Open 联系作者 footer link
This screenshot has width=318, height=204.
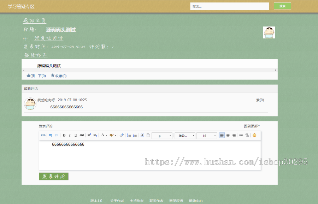click(x=156, y=201)
